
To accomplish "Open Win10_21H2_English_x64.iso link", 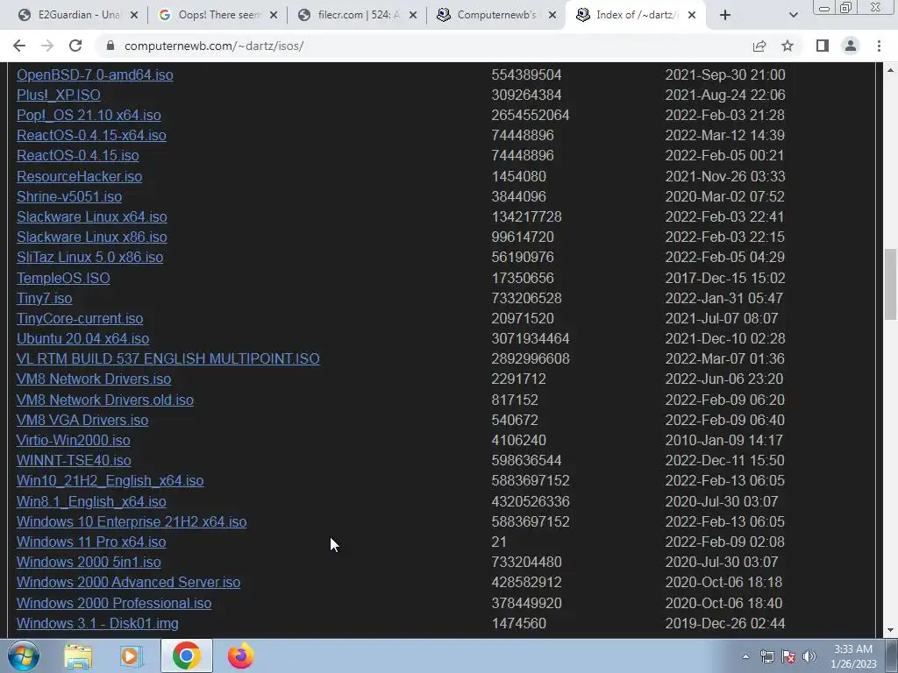I will tap(110, 481).
